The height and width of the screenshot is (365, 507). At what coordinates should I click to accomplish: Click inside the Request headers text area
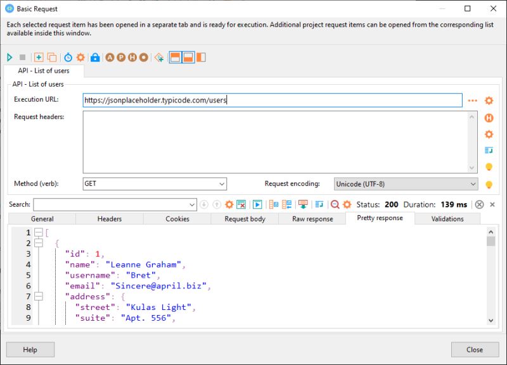click(276, 142)
